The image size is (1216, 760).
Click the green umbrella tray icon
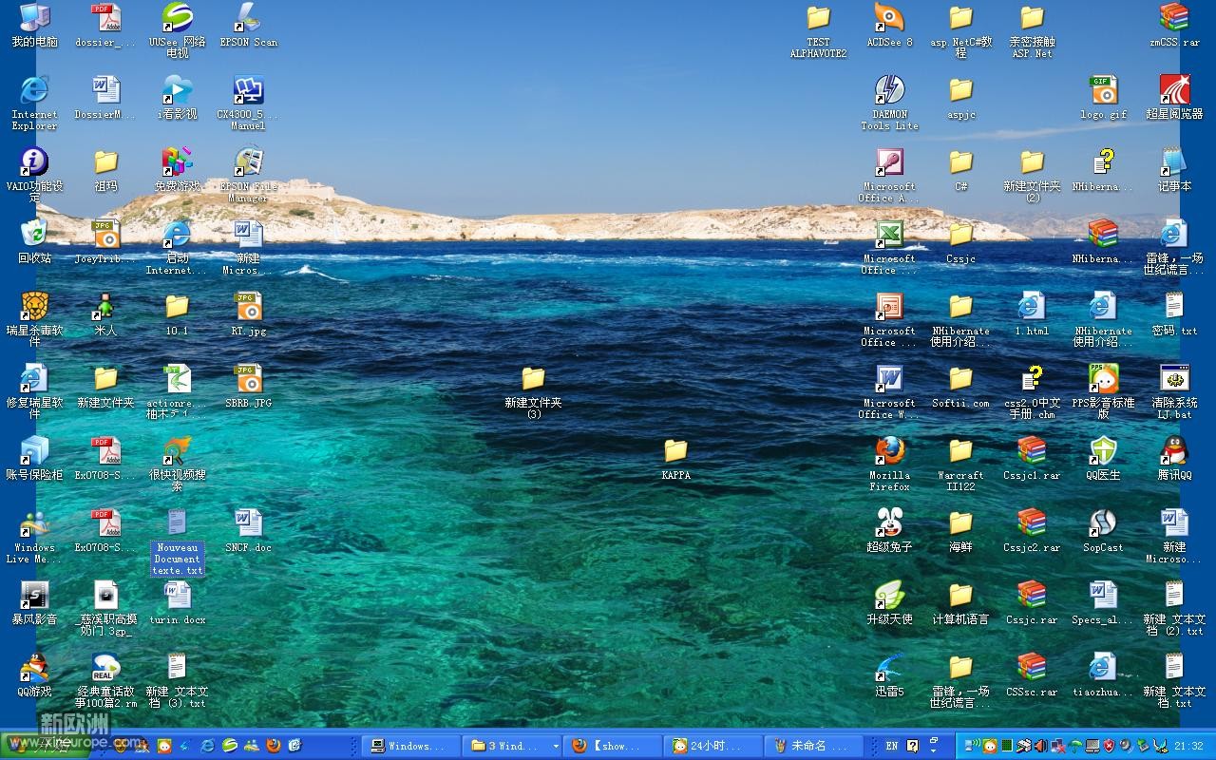pos(1076,747)
